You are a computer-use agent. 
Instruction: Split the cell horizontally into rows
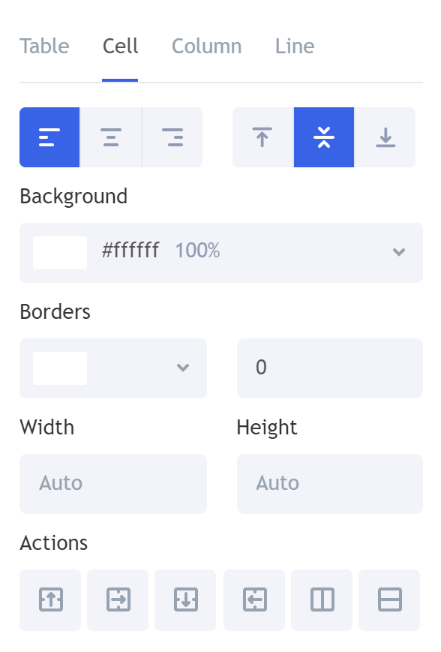pos(389,599)
